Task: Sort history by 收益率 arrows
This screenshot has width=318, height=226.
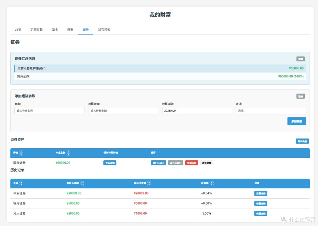Action: (211, 183)
